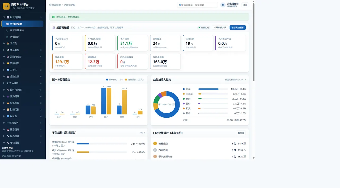
Task: Click the handshake icon for 售前销售
Action: point(8,63)
